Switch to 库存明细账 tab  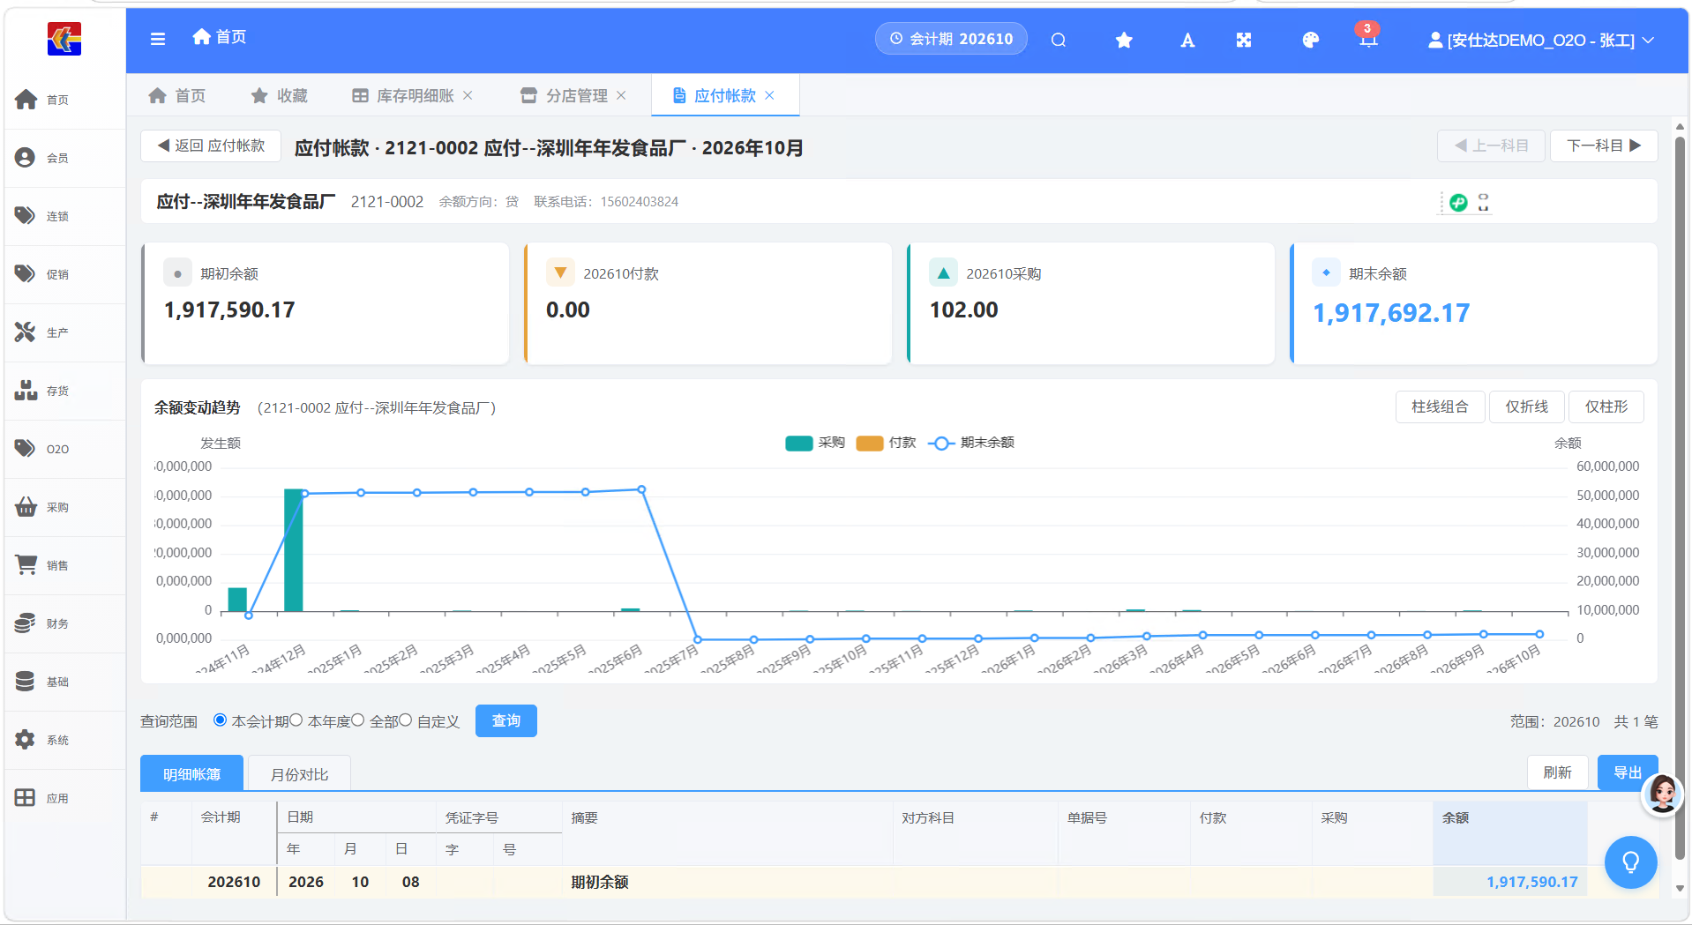pyautogui.click(x=414, y=95)
